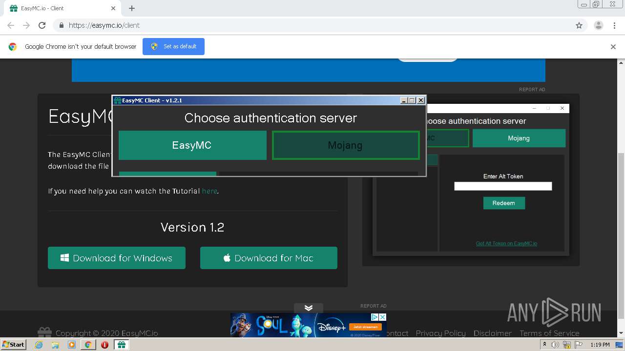Screen dimensions: 625x351
Task: Reload the EasyMC page
Action: point(42,25)
